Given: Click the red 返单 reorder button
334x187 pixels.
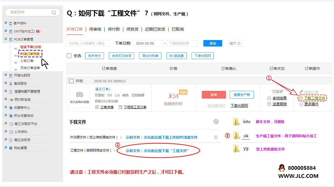Looking at the screenshot, I should click(x=214, y=95).
